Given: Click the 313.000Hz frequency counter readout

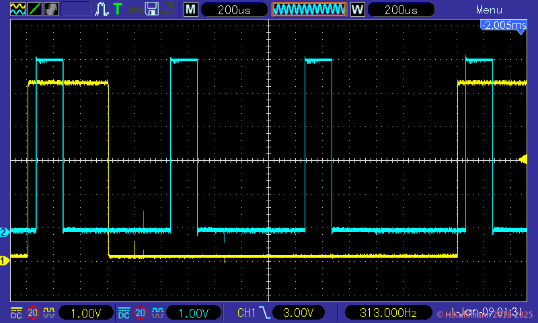Looking at the screenshot, I should [x=388, y=313].
